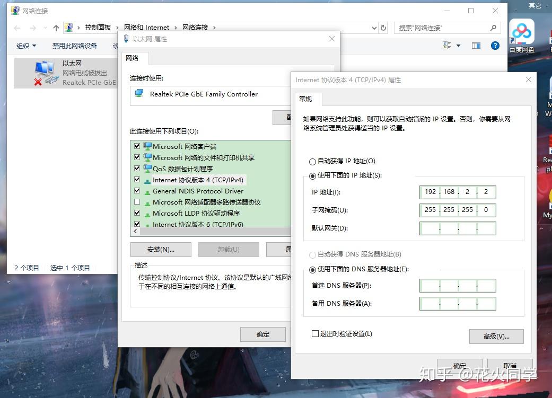Check the 退出时验证设置 option
Screen dimensions: 552x398
314,333
